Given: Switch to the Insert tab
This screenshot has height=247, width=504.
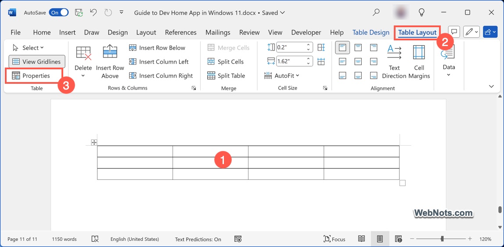Looking at the screenshot, I should (67, 32).
